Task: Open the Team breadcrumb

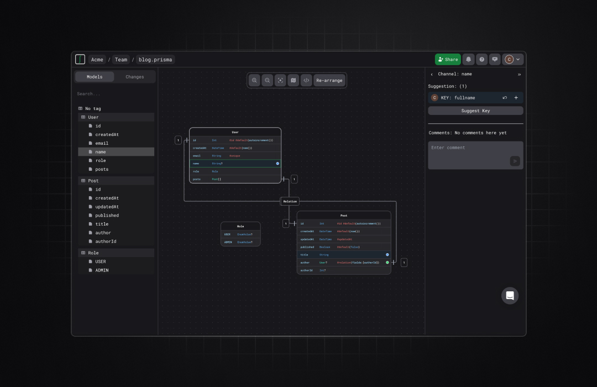Action: click(x=121, y=59)
